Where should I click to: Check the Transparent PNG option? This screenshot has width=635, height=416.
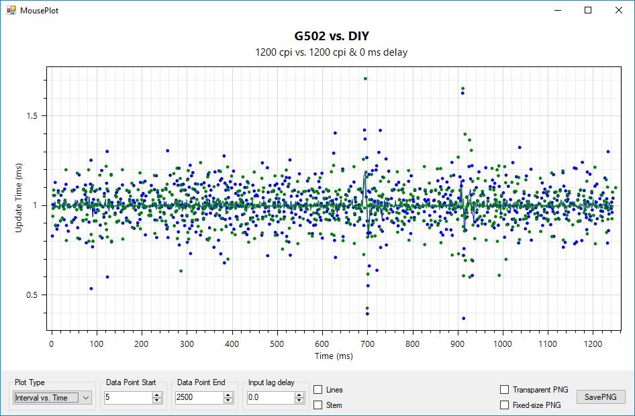[x=504, y=390]
